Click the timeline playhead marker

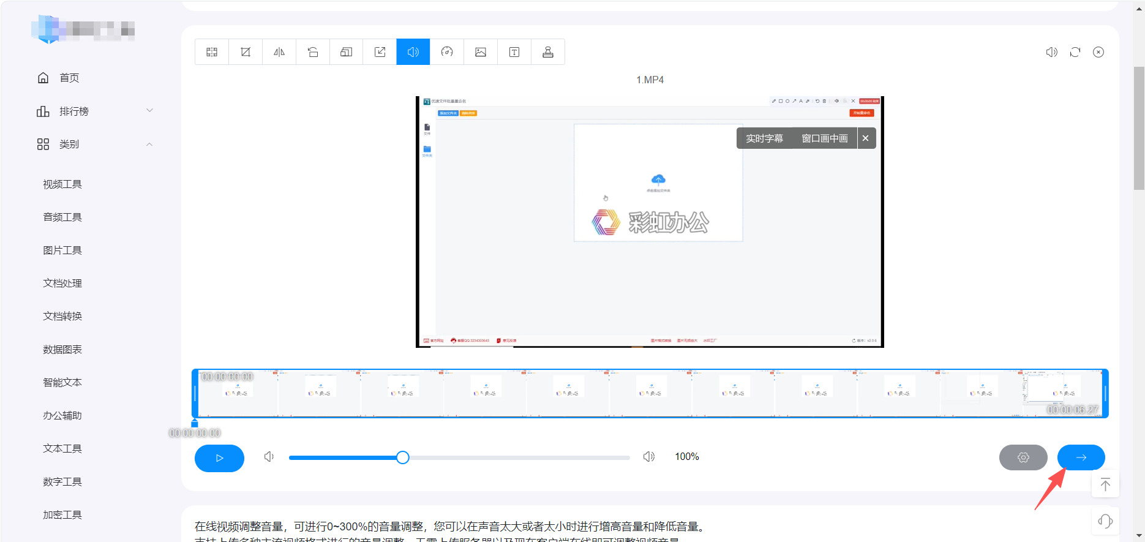coord(195,423)
